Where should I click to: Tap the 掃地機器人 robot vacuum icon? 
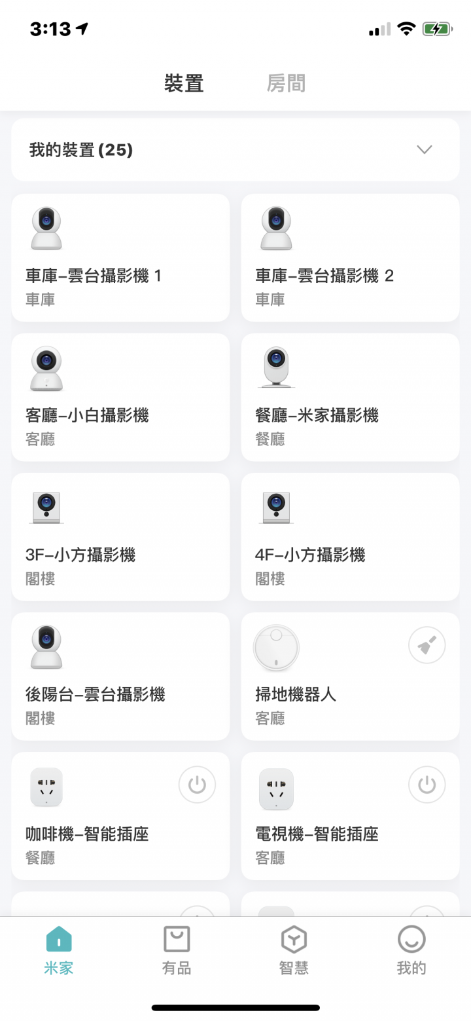pos(276,648)
